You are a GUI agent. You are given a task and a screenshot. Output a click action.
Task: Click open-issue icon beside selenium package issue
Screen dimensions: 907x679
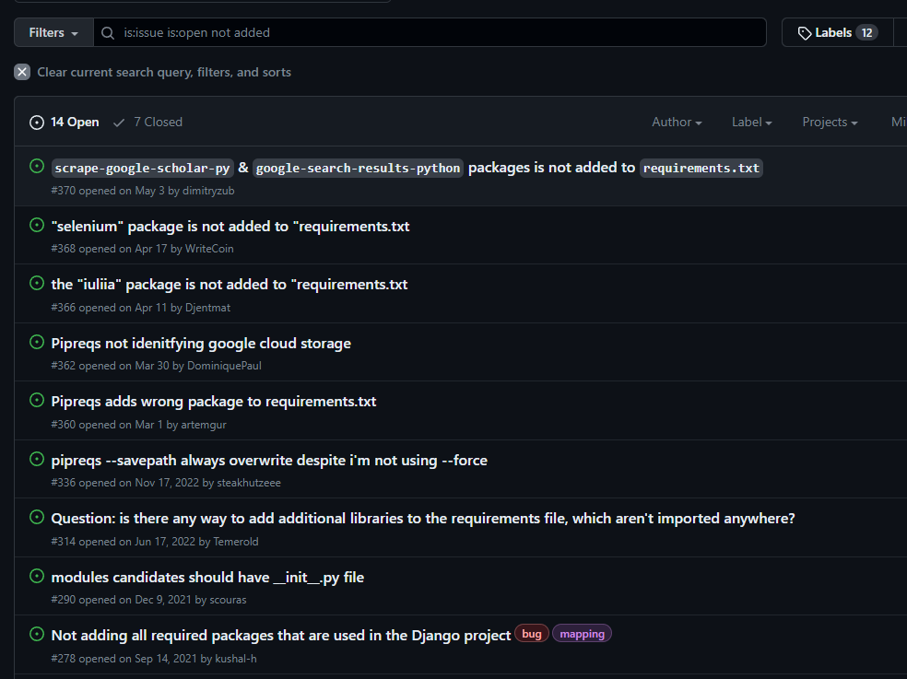tap(37, 225)
